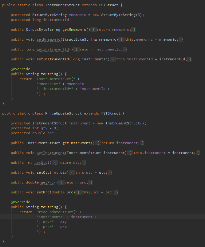Click the setQty method name
Screen dimensions: 205x247
43,173
